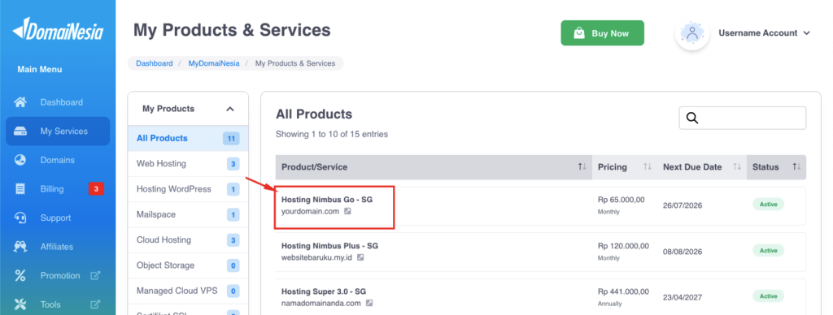
Task: Select All Products filter
Action: click(x=188, y=138)
